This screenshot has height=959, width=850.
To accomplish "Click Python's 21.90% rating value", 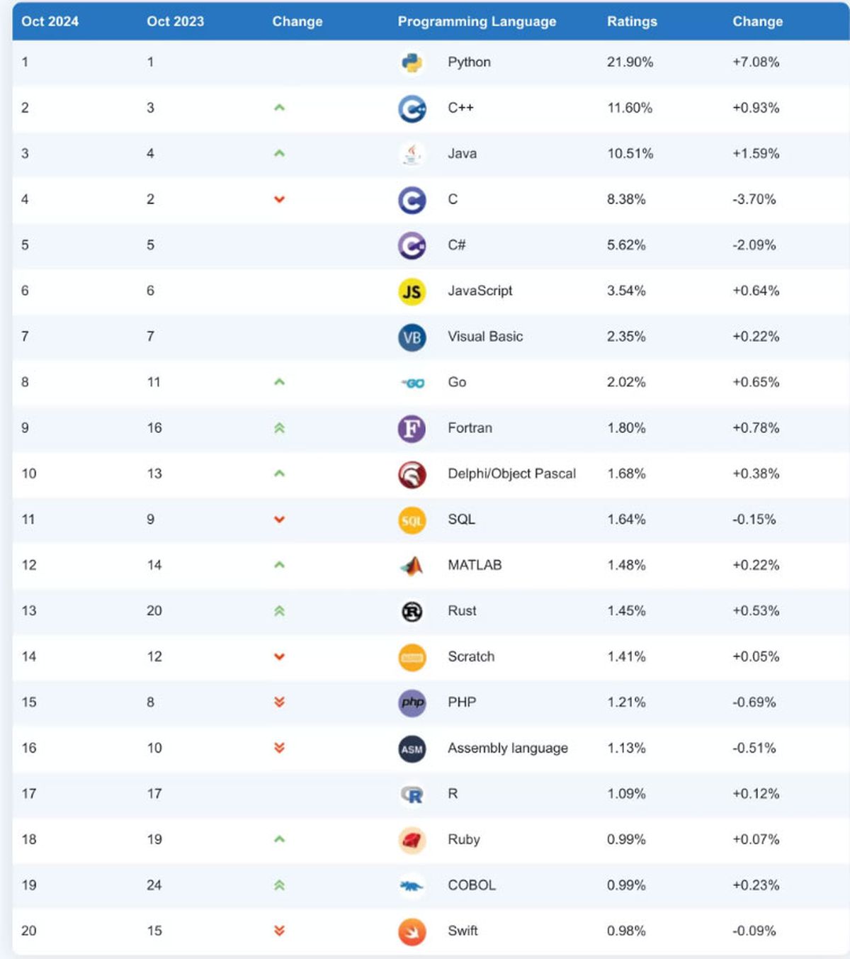I will tap(630, 62).
